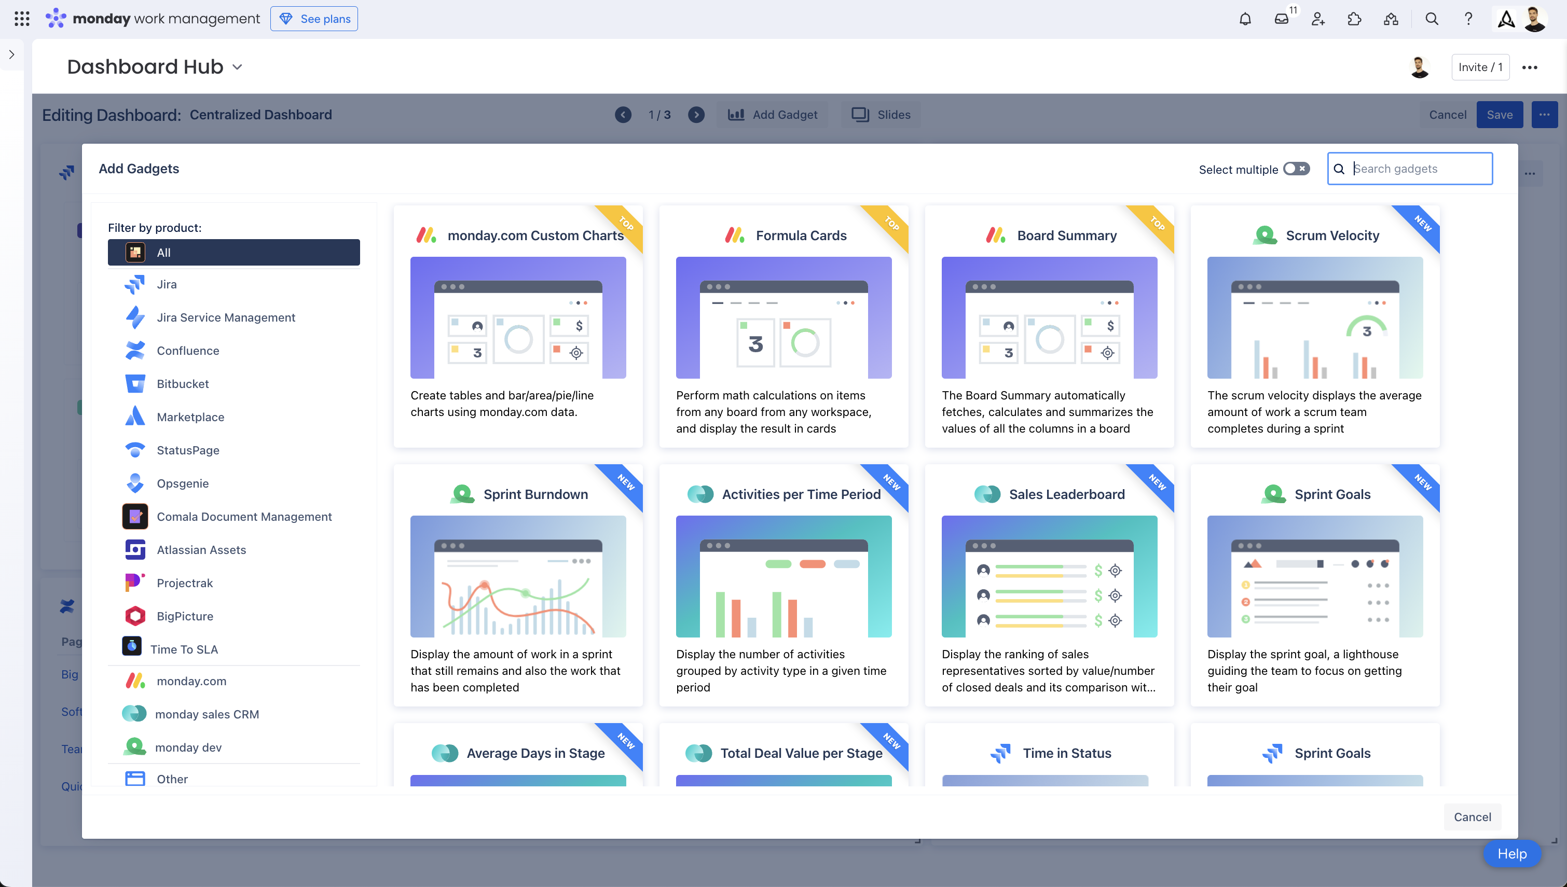This screenshot has height=887, width=1567.
Task: Open the help question mark icon
Action: tap(1468, 19)
